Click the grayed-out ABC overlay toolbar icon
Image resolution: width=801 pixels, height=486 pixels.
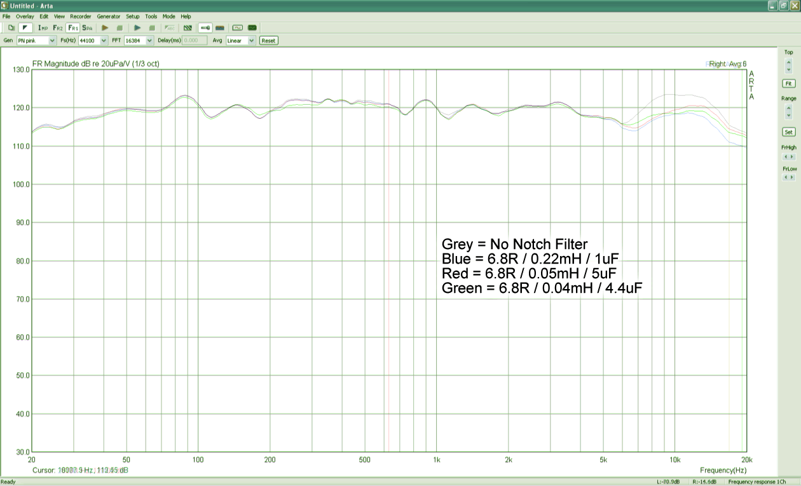(x=169, y=27)
